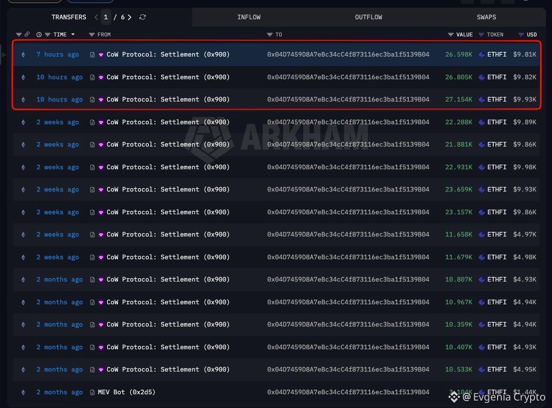Screen dimensions: 552x408
Task: Open the '7 hours ago' transaction link
Action: pyautogui.click(x=57, y=54)
